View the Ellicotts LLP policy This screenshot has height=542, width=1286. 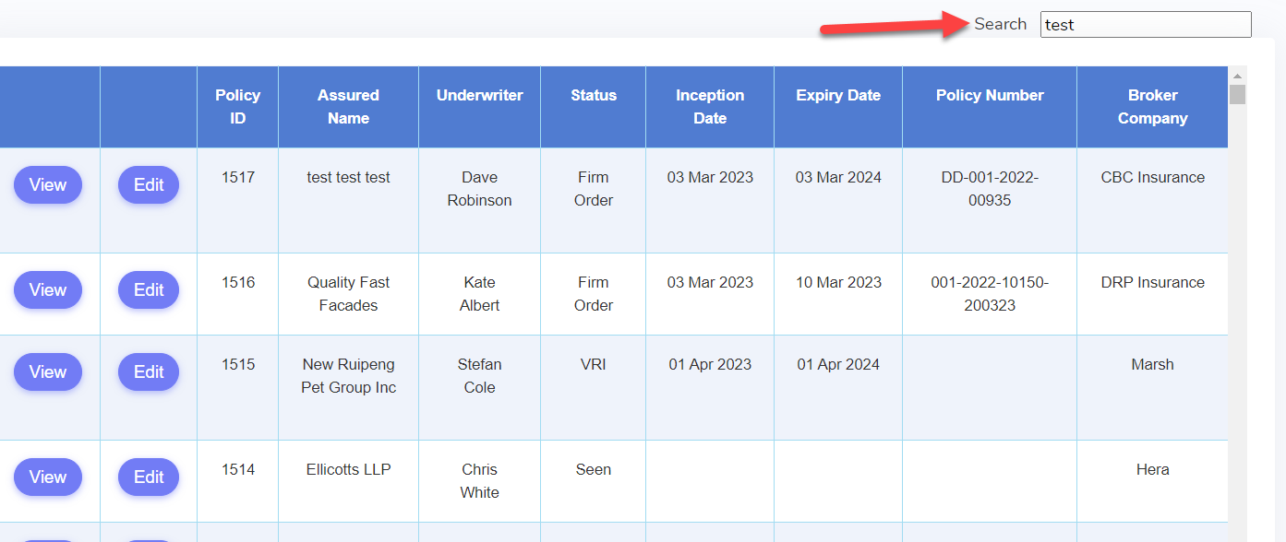[47, 477]
